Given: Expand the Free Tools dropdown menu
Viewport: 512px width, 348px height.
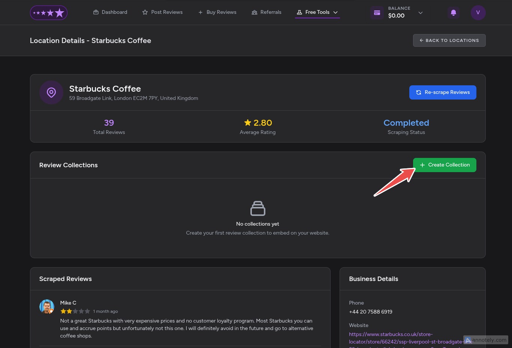Looking at the screenshot, I should tap(317, 12).
